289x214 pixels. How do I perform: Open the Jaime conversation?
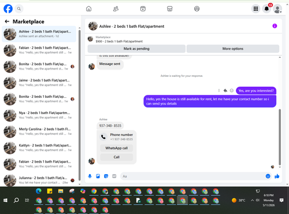39,83
